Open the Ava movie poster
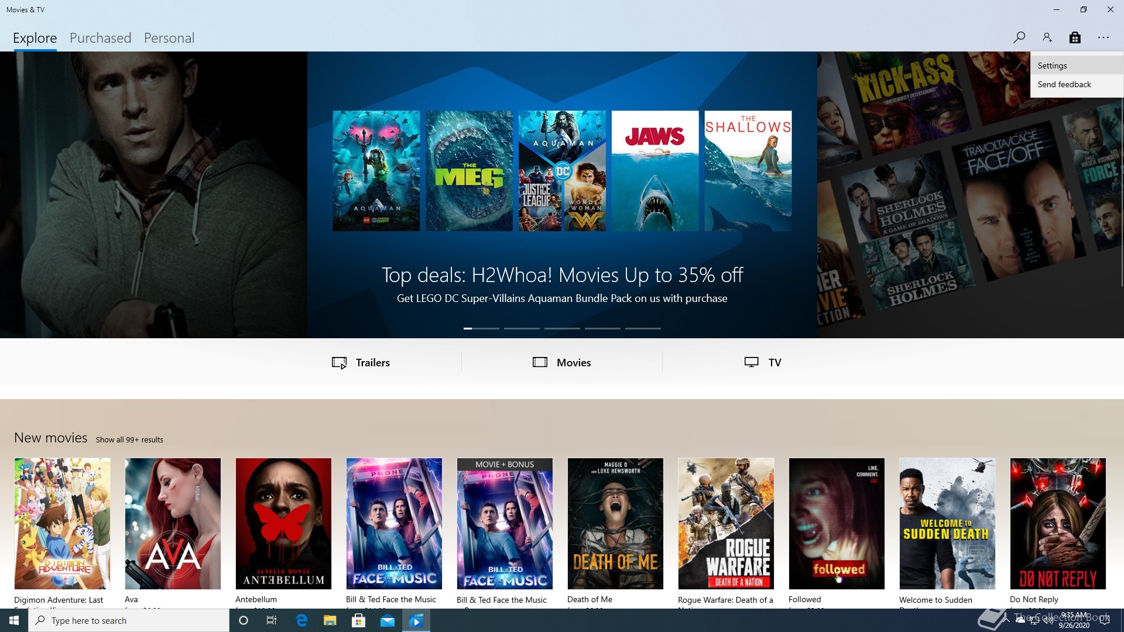This screenshot has height=632, width=1124. pyautogui.click(x=173, y=524)
